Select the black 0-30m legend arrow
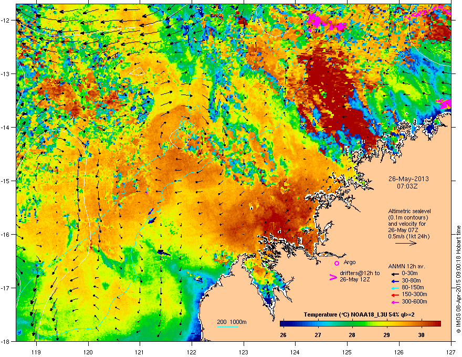 click(395, 274)
